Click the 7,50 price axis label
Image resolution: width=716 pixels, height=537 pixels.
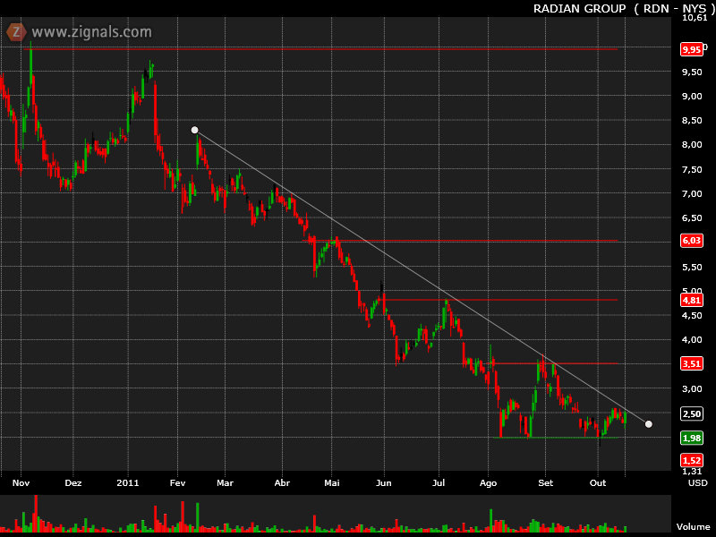(x=692, y=169)
